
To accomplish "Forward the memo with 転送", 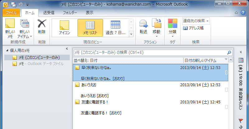I will (x=143, y=27).
